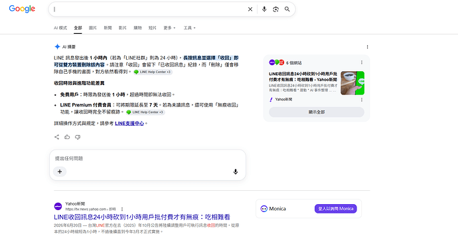Click the 顯示全部 button
Screen dimensions: 458x242
(x=317, y=112)
